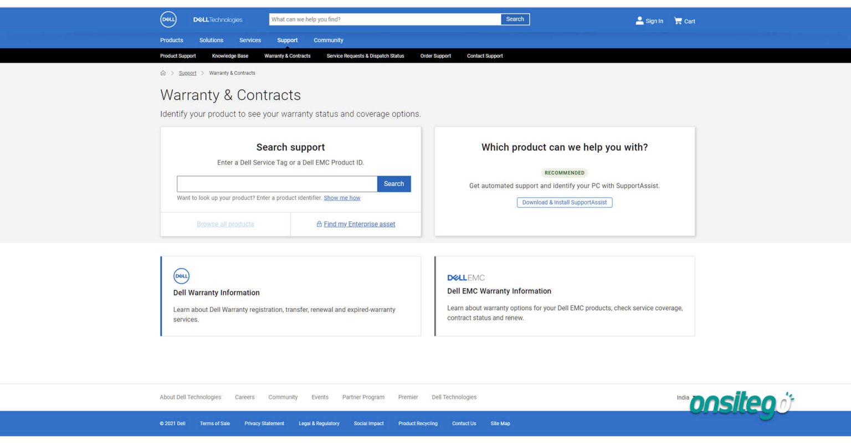Click the RECOMMENDED badge text
Screen dimensions: 851x443
565,173
